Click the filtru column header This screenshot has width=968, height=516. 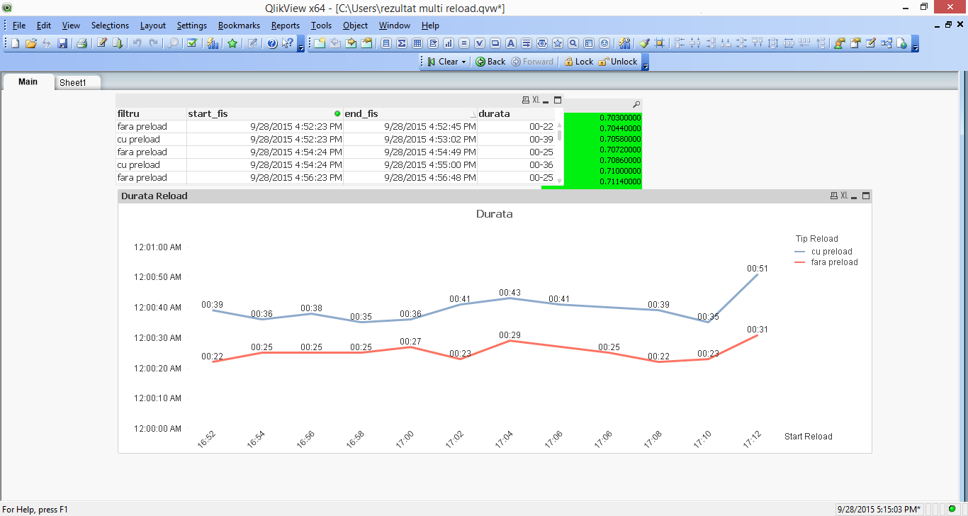151,113
